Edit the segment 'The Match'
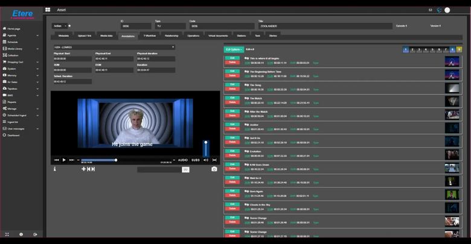This screenshot has height=244, width=471. click(x=232, y=98)
